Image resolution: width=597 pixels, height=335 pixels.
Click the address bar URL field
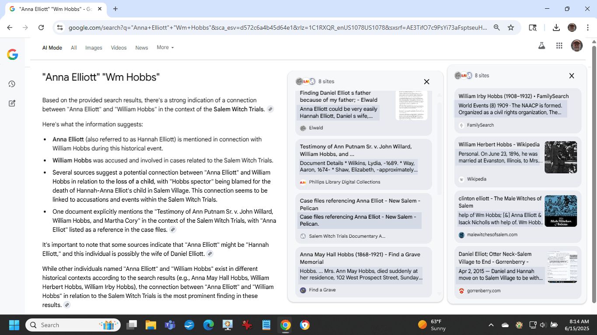click(x=277, y=28)
